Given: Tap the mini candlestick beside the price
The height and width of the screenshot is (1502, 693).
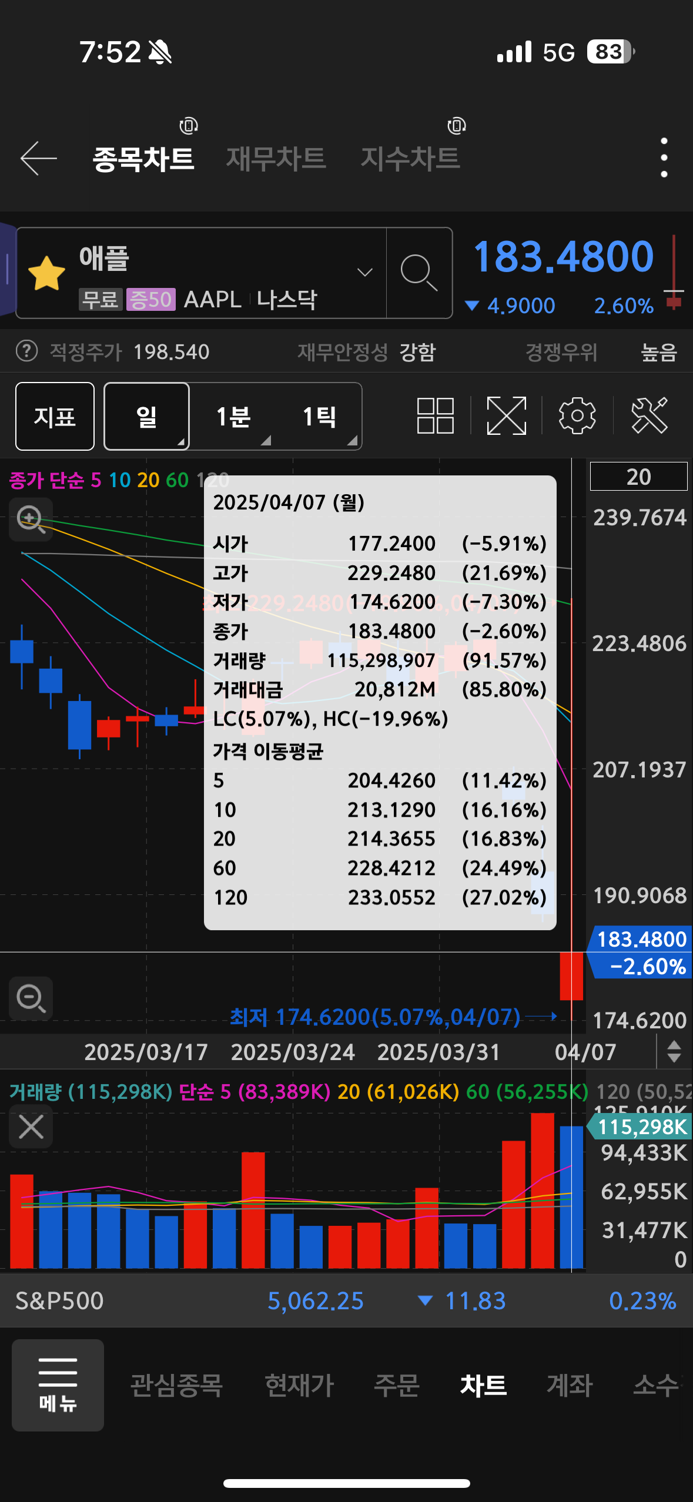Looking at the screenshot, I should [x=674, y=272].
